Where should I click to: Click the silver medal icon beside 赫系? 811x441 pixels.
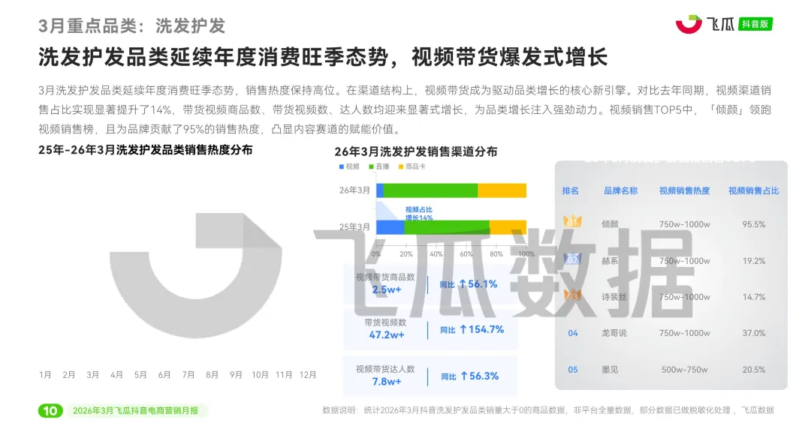[573, 259]
